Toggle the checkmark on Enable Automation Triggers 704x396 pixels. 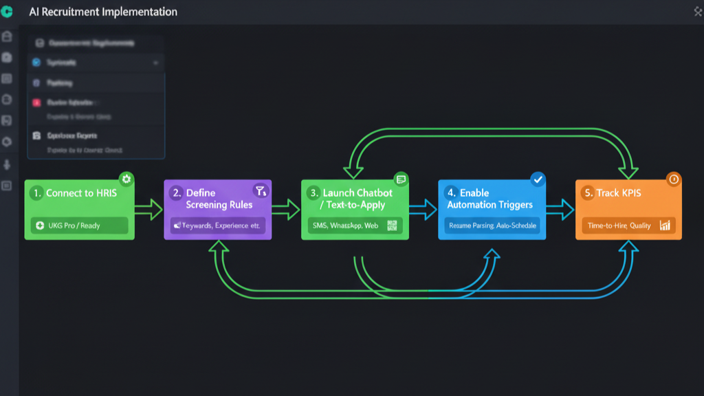tap(538, 179)
